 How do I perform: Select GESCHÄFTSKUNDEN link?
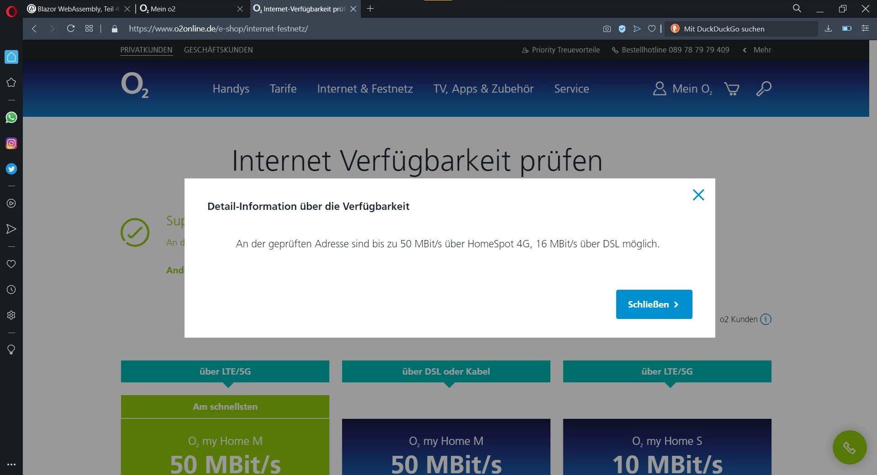click(x=218, y=50)
